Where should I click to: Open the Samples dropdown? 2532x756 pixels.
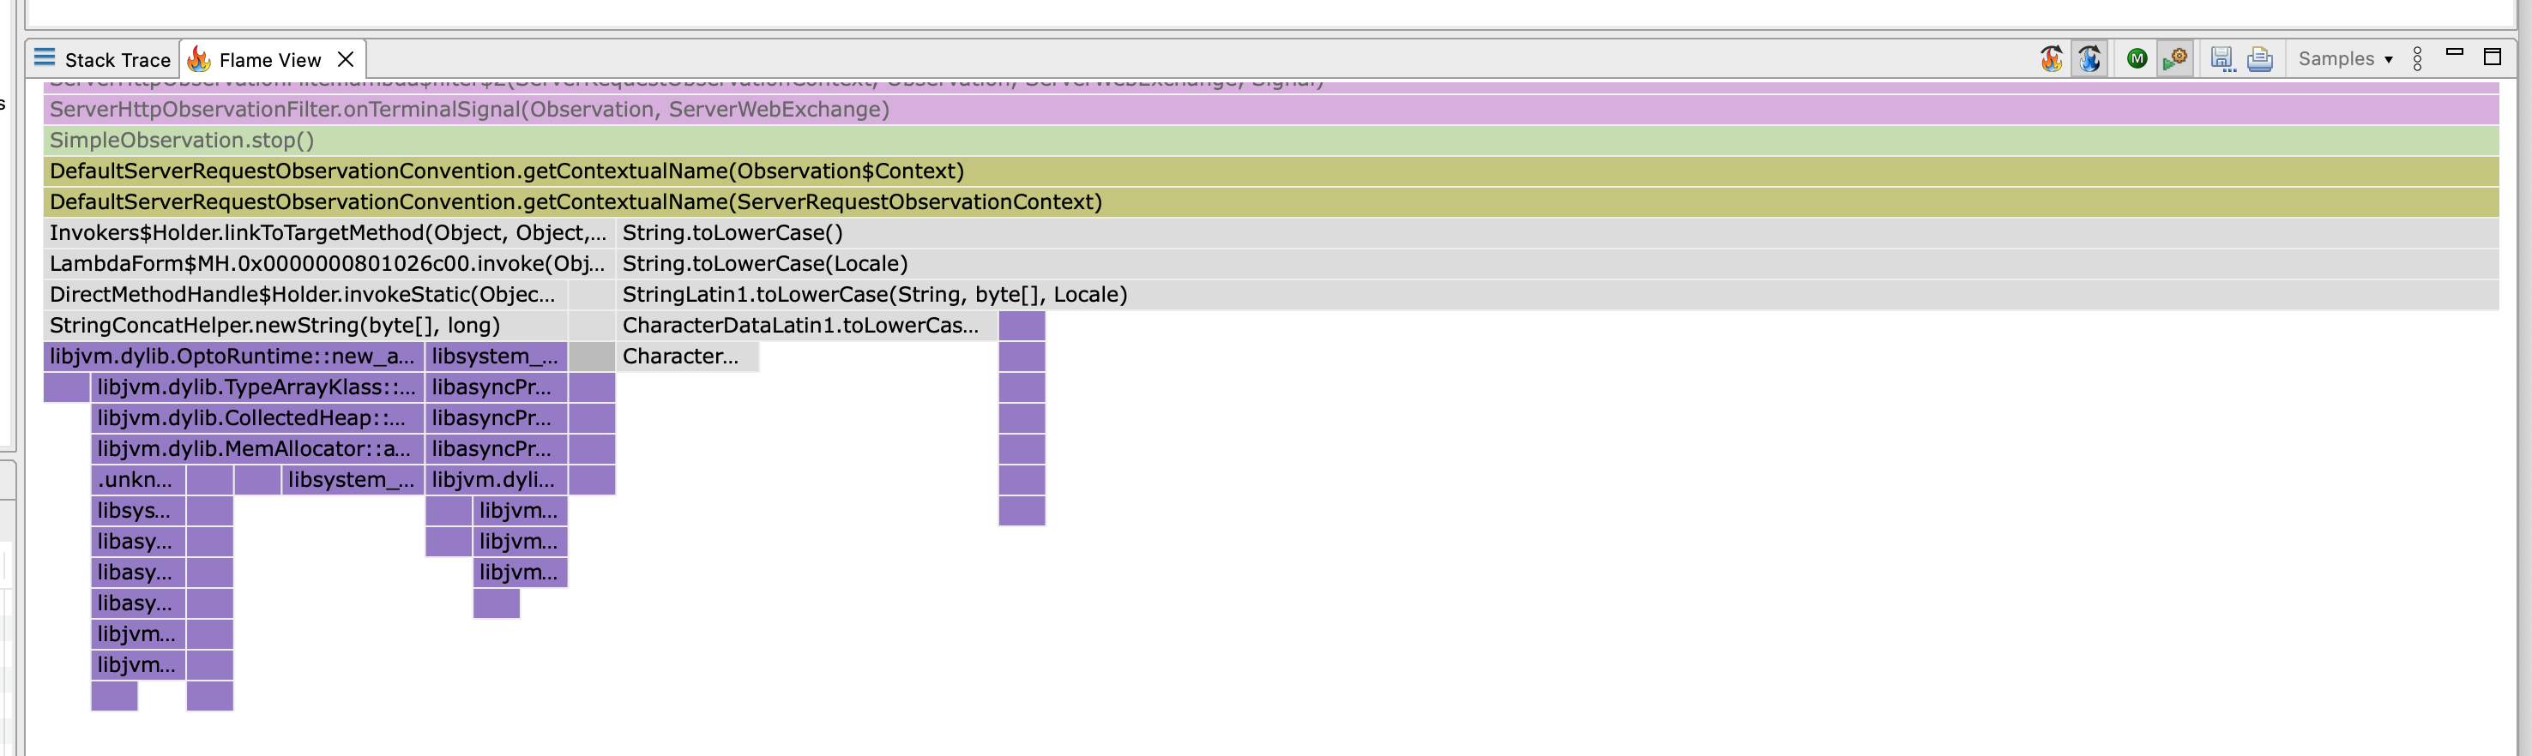point(2345,59)
